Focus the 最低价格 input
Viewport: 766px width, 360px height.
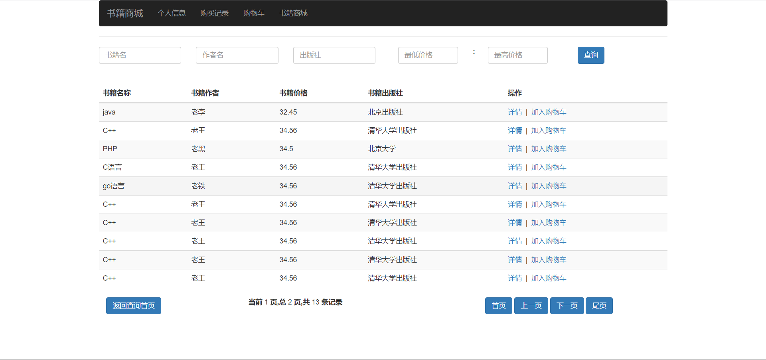coord(428,55)
